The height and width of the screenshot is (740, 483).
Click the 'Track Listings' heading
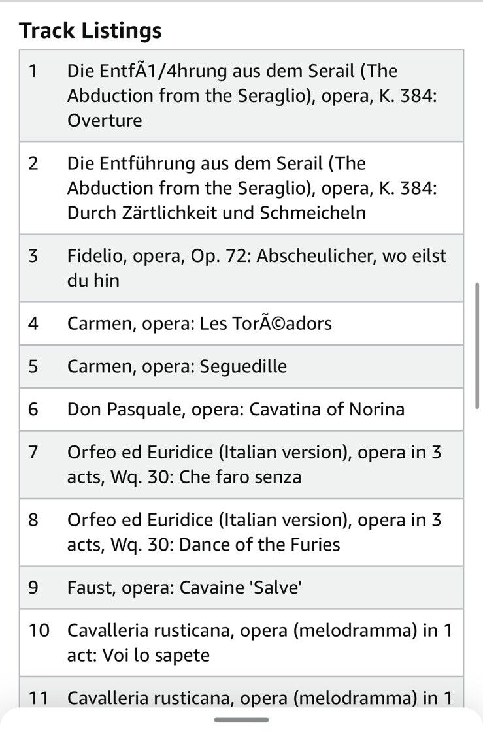point(90,30)
